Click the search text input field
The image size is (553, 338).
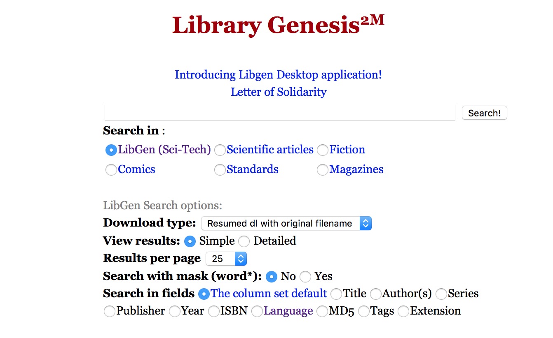pos(280,113)
